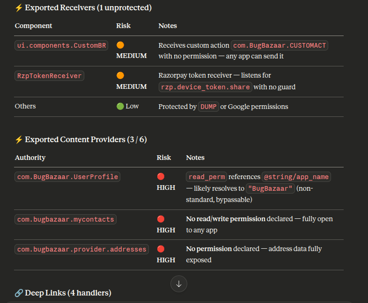Click the lightning icon beside Exported Receivers

tap(19, 8)
